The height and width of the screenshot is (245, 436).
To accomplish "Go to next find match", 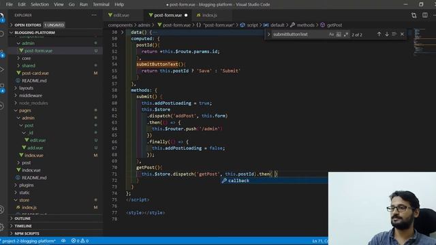I will coord(387,34).
